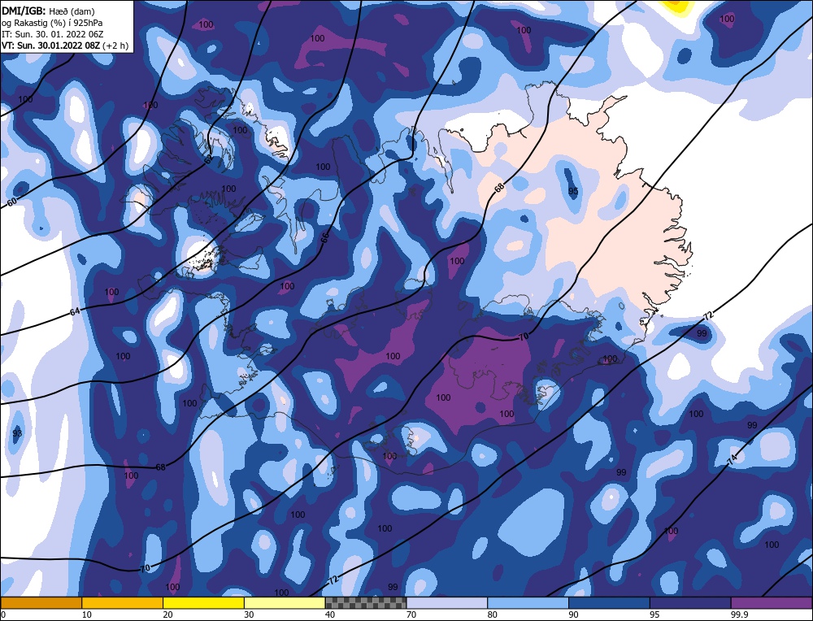
Task: Click the purple above-99.9 legend swatch
Action: [x=772, y=603]
